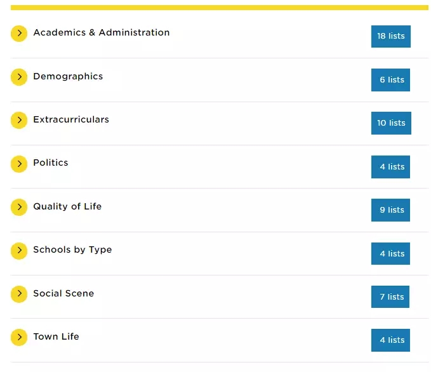Click the 4 lists badge for Politics

click(x=390, y=167)
